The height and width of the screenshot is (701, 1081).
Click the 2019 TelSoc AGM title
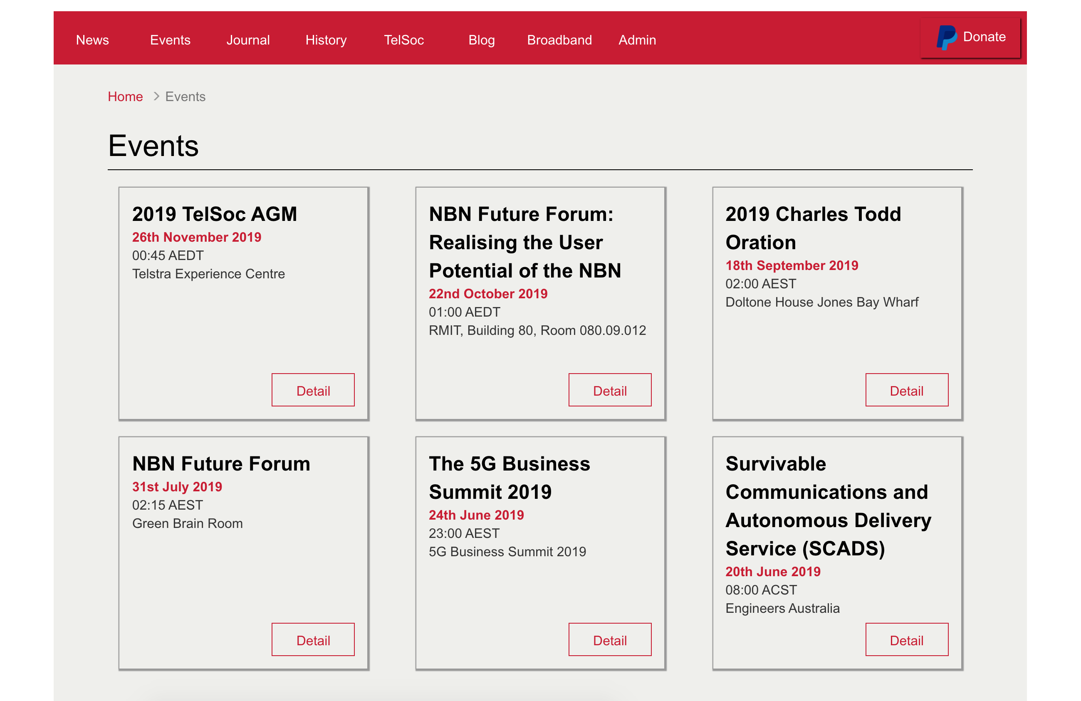pyautogui.click(x=214, y=214)
